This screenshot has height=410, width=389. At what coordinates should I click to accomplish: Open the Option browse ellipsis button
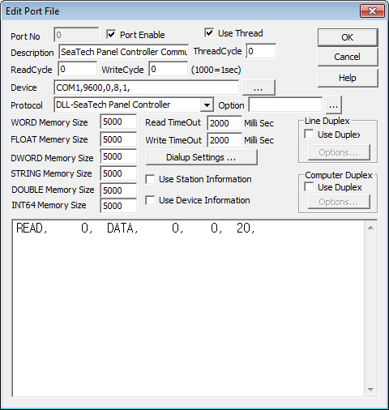[x=334, y=105]
